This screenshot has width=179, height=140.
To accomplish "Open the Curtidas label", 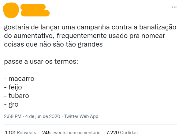I will coord(129,133).
